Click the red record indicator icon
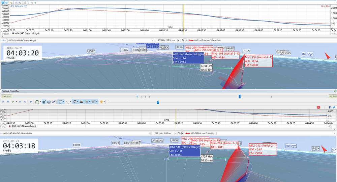This screenshot has width=337, height=182. pyautogui.click(x=318, y=107)
